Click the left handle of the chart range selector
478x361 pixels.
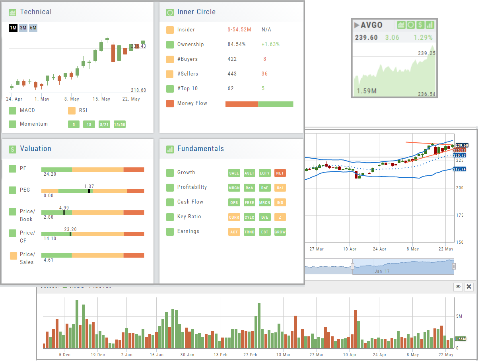pyautogui.click(x=352, y=266)
